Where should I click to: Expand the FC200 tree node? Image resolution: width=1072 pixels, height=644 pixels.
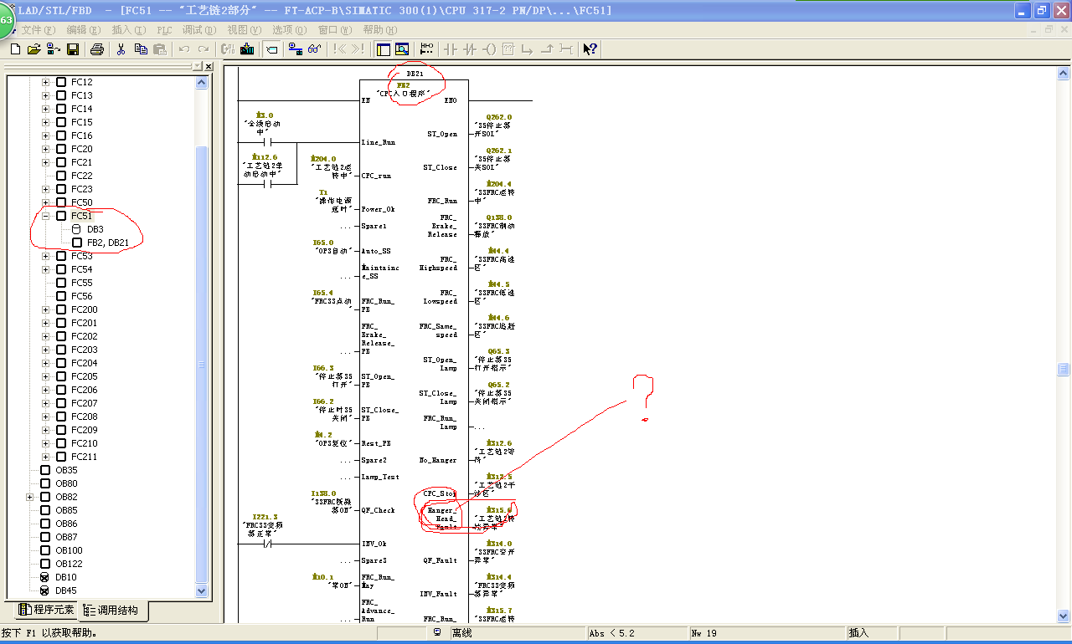[x=45, y=309]
